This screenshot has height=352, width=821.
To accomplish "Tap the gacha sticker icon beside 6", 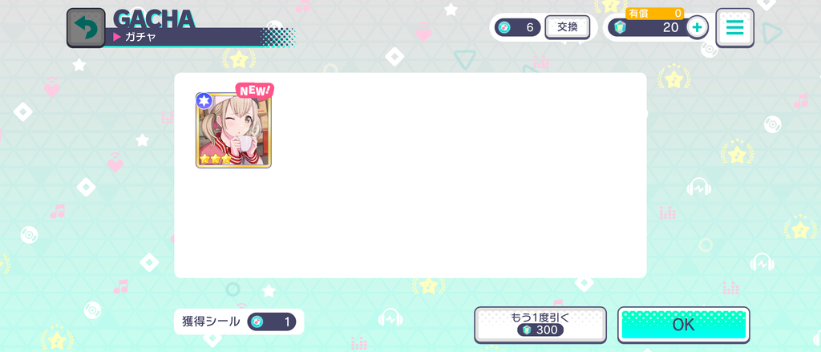I will (504, 28).
